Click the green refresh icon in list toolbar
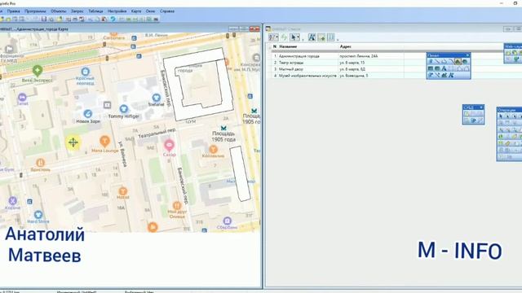The width and height of the screenshot is (522, 293). pyautogui.click(x=284, y=37)
